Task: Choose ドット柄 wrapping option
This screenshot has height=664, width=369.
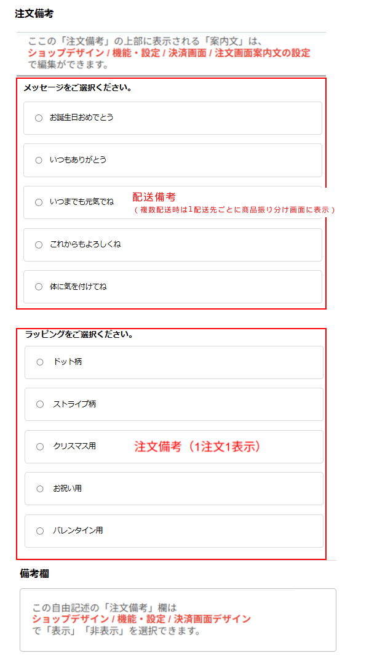Action: (40, 362)
